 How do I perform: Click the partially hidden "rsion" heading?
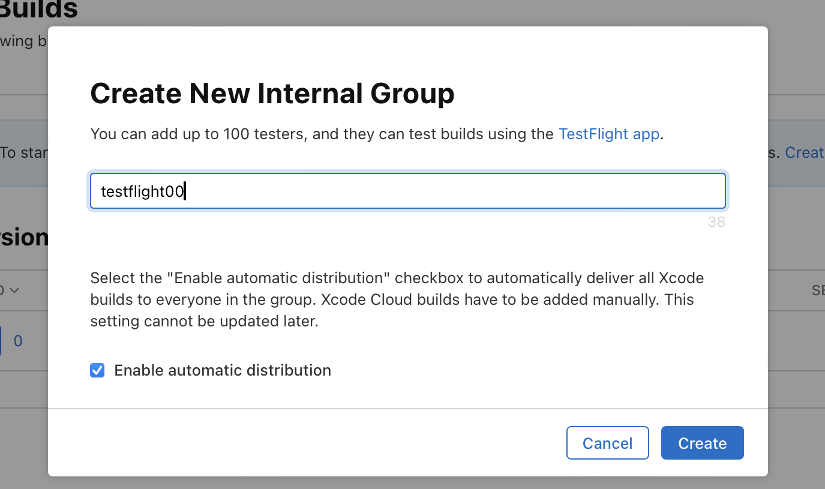pos(24,237)
